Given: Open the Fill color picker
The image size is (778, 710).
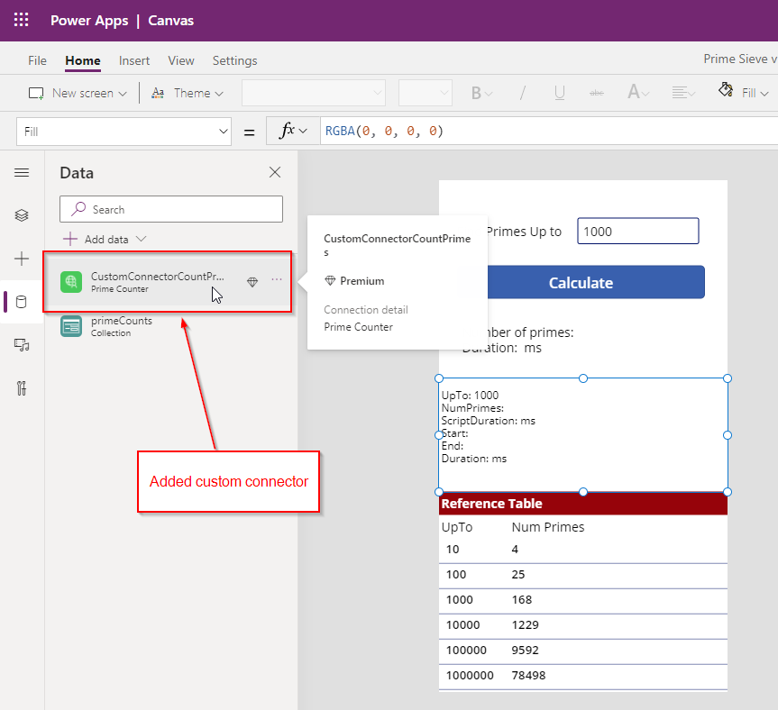Looking at the screenshot, I should pyautogui.click(x=744, y=92).
